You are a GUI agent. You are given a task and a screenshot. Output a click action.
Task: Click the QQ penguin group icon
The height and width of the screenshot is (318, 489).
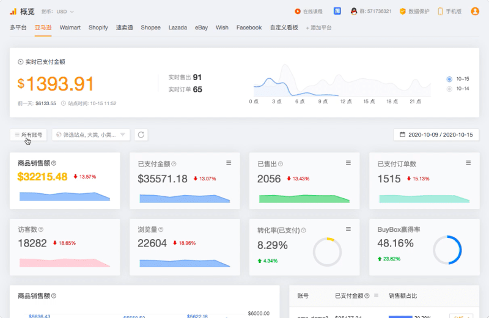tap(354, 11)
